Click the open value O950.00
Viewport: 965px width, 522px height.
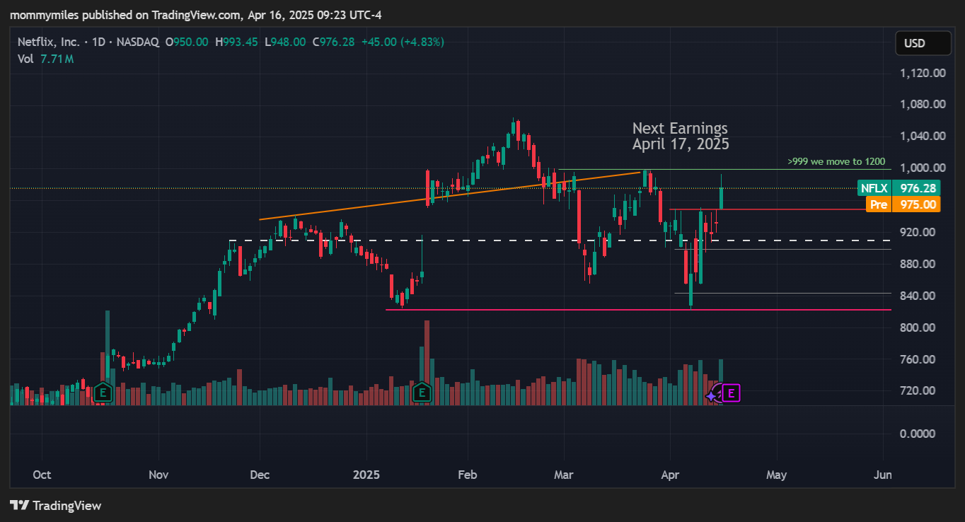pos(187,42)
